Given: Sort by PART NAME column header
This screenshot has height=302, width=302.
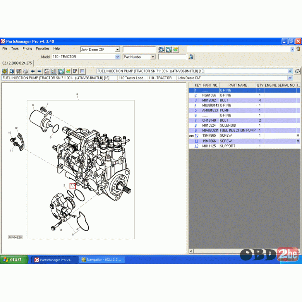Looking at the screenshot, I should tap(238, 85).
